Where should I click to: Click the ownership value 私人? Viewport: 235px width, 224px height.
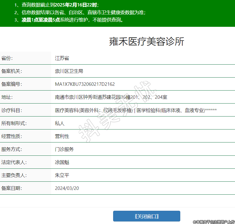click(x=60, y=123)
